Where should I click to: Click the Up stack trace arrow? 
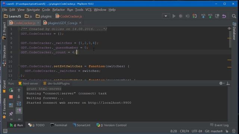point(19,90)
